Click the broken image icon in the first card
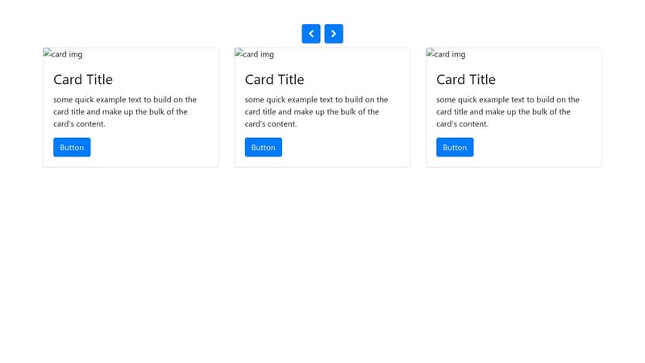 (x=48, y=53)
